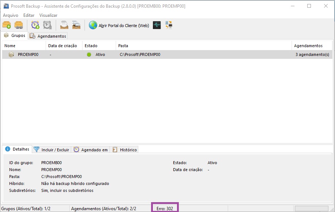Sort by Data de criação column header
Image resolution: width=335 pixels, height=212 pixels.
pyautogui.click(x=64, y=46)
